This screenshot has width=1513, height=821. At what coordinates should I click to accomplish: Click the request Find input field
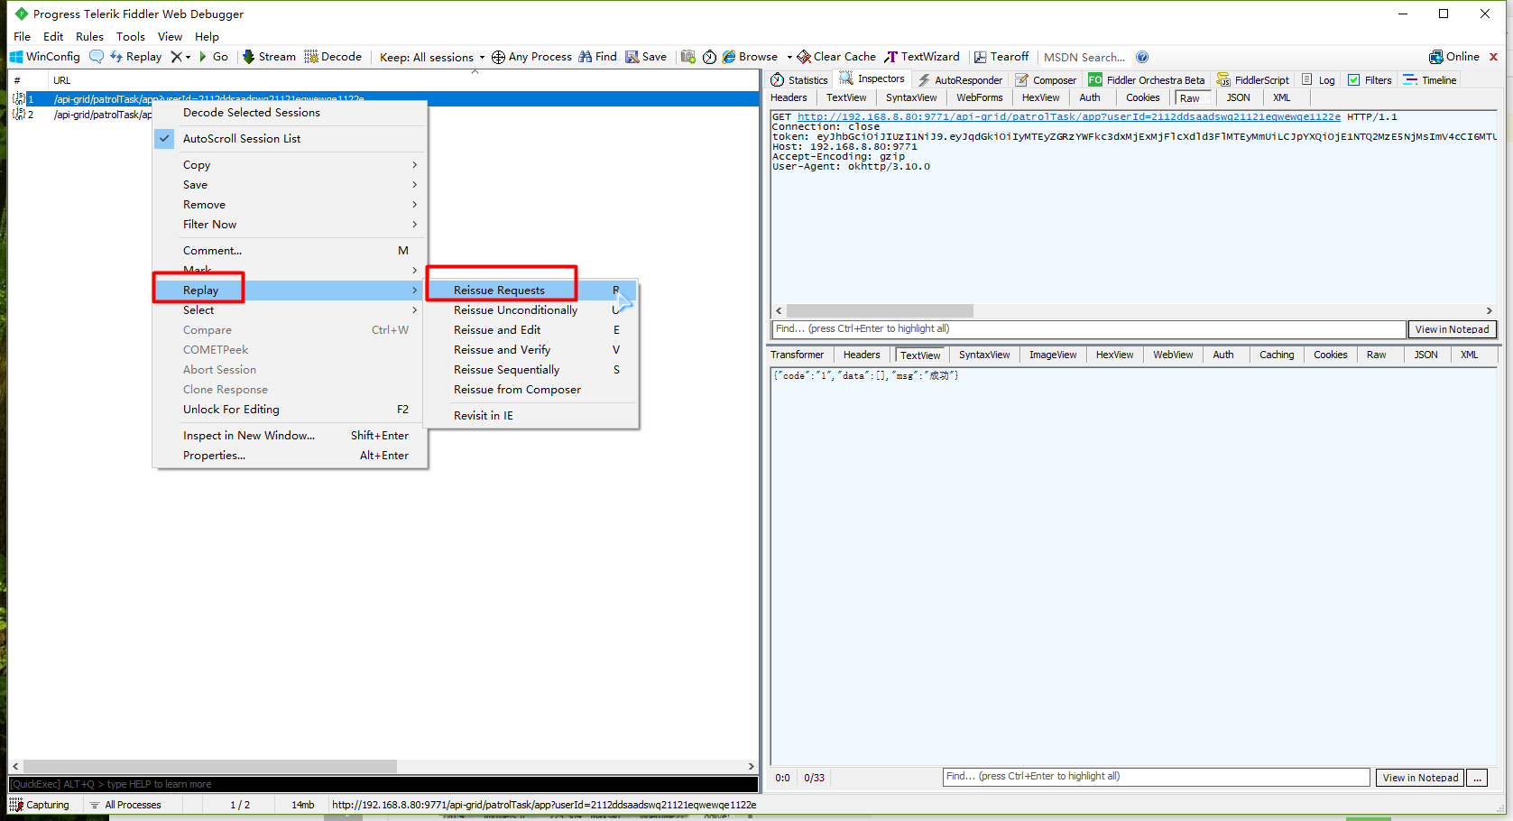pyautogui.click(x=1089, y=329)
